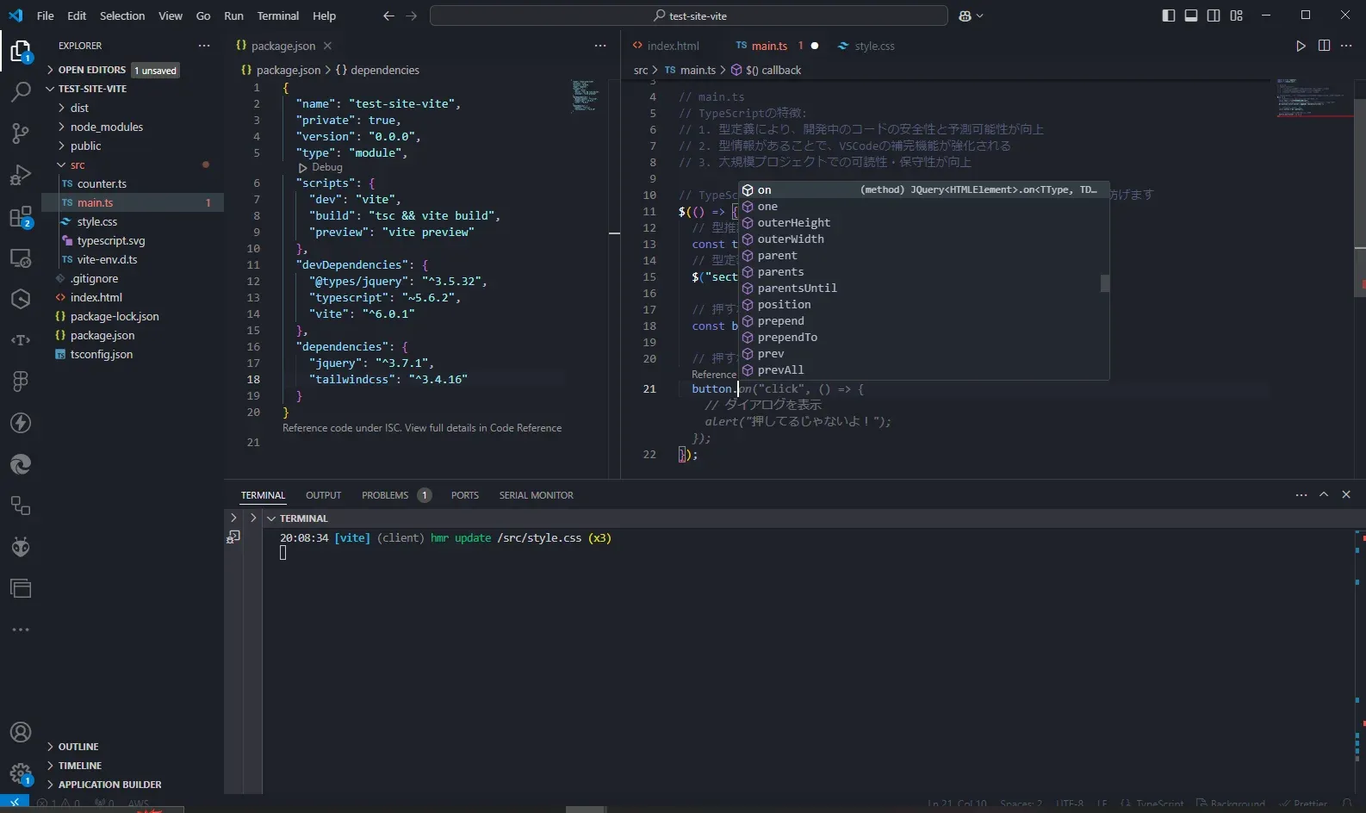Switch to the index.html editor tab
1366x813 pixels.
[666, 46]
